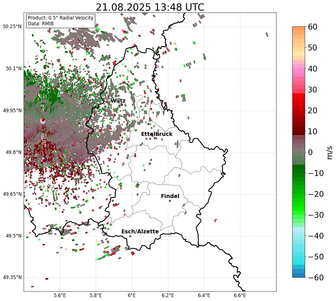Click the 5.8°E longitude label

coord(96,295)
